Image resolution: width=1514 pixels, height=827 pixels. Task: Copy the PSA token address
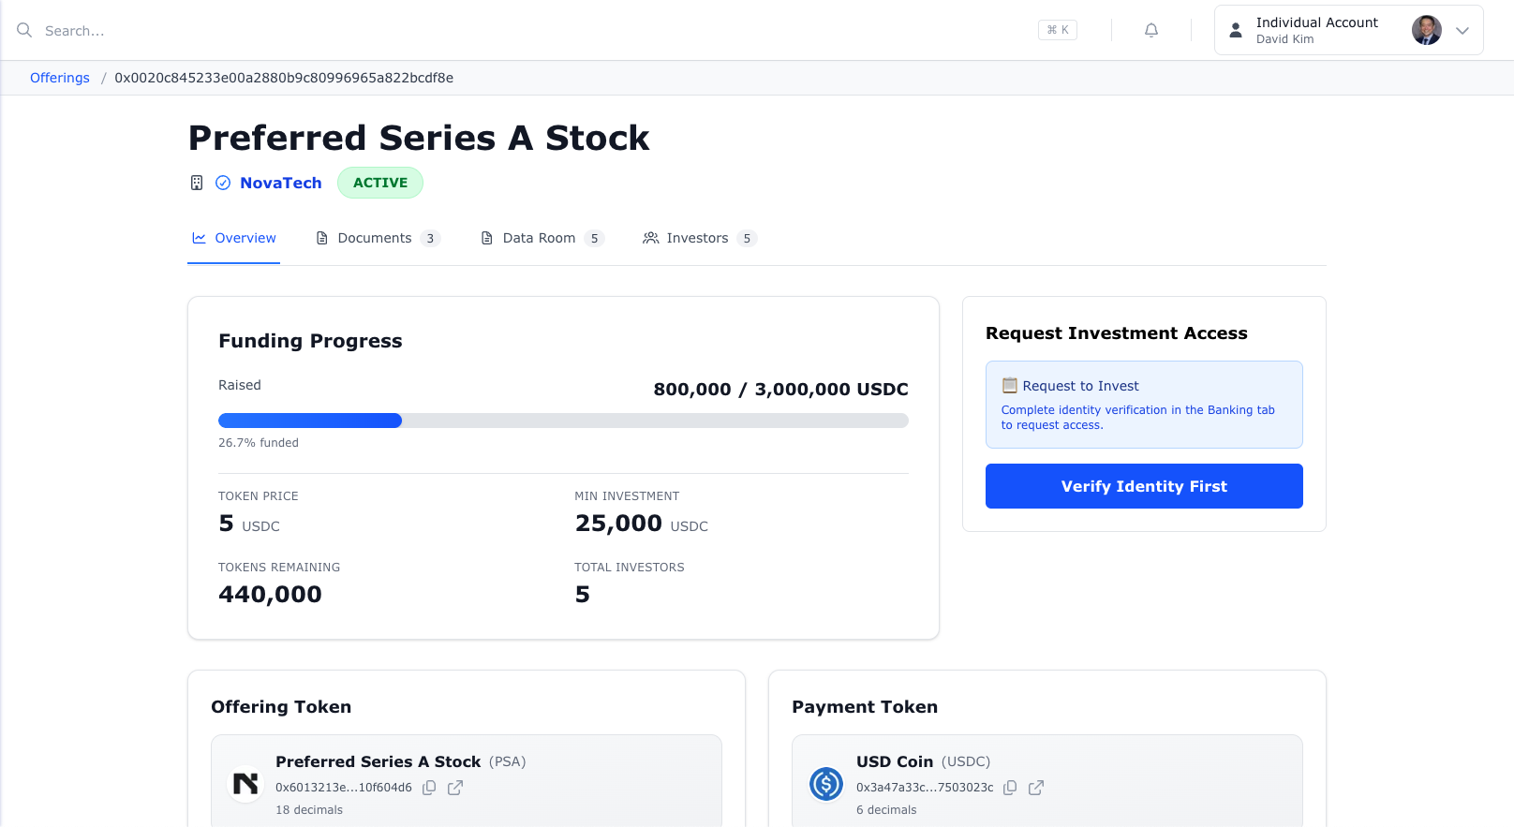click(x=429, y=788)
